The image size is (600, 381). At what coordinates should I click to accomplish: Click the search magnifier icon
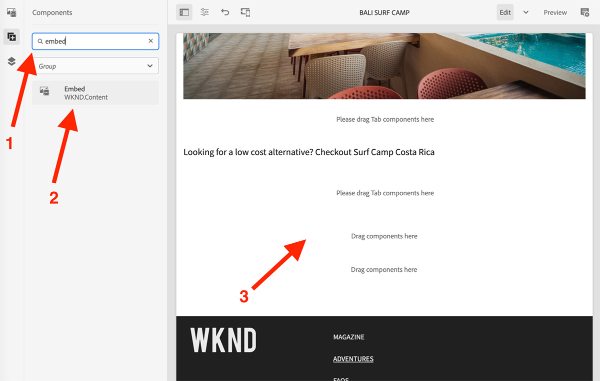tap(40, 42)
